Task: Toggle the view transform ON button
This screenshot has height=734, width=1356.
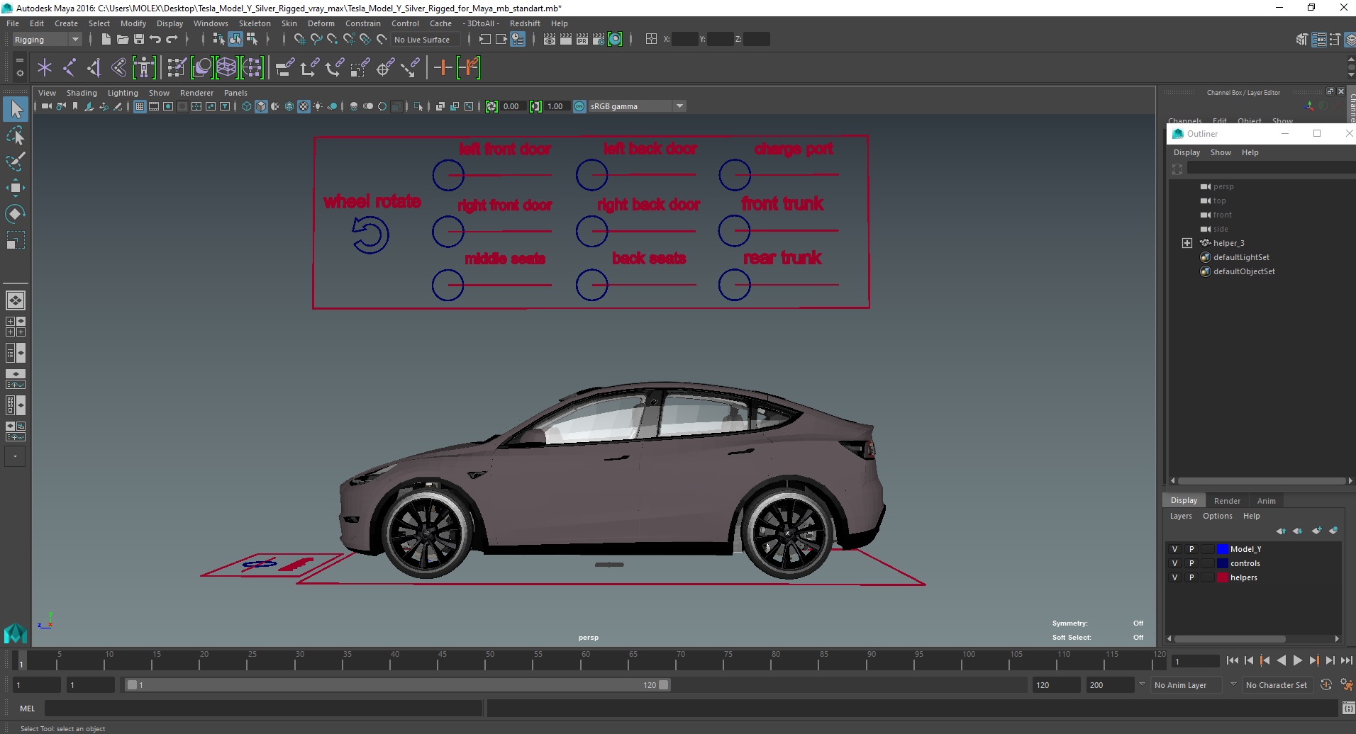Action: pos(579,106)
